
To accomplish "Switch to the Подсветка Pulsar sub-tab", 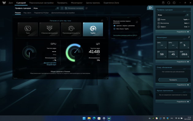I will click(41, 13).
